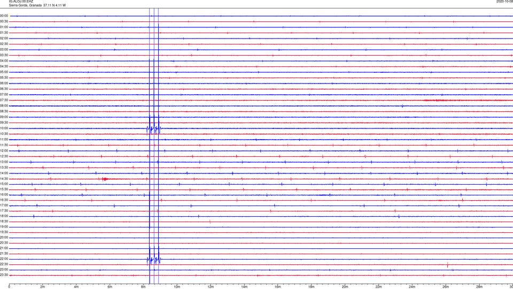Click the 10m tick label on time axis
This screenshot has height=289, width=513.
177,287
